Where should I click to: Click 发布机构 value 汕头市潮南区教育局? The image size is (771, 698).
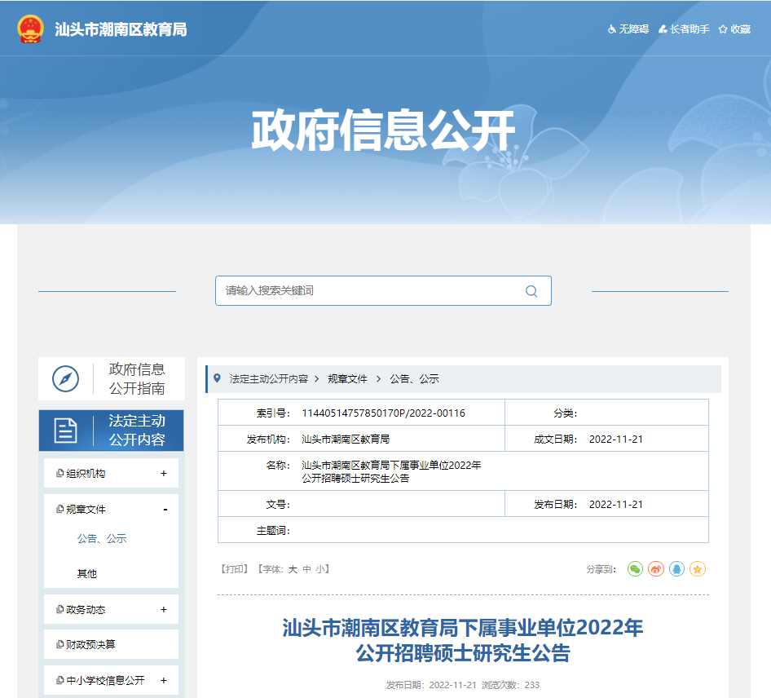coord(346,440)
